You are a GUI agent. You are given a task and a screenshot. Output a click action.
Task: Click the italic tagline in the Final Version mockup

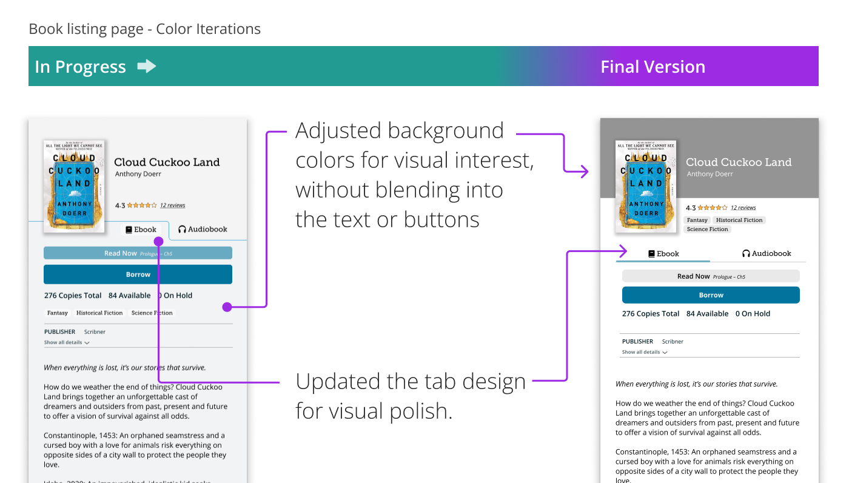point(696,384)
